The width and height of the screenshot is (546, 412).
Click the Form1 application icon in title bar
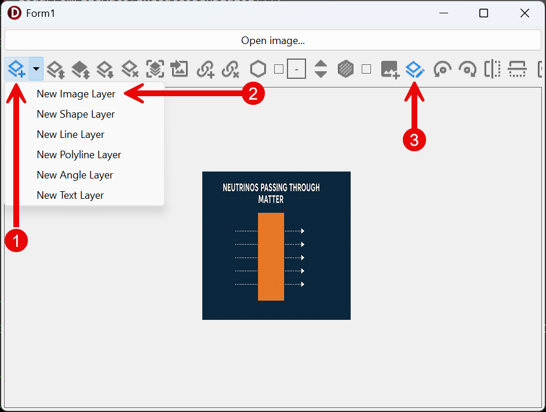click(14, 13)
